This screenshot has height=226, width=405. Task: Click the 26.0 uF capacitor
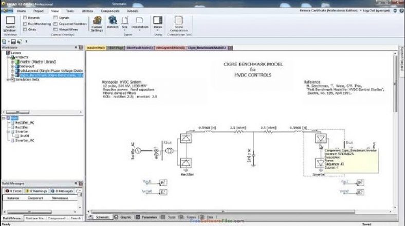[254, 155]
